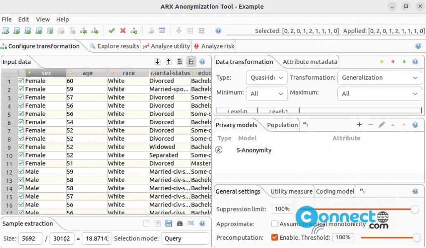This screenshot has width=426, height=248.
Task: Sort input data using the down arrow icon
Action: pyautogui.click(x=157, y=61)
